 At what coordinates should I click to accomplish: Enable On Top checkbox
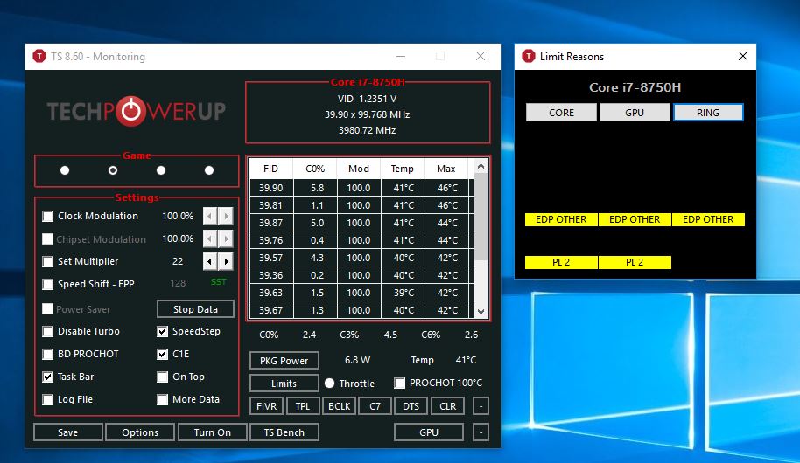click(162, 377)
